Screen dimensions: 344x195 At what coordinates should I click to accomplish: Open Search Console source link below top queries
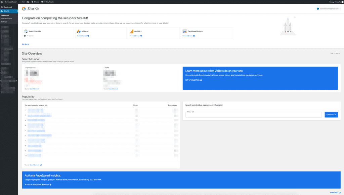point(35,165)
